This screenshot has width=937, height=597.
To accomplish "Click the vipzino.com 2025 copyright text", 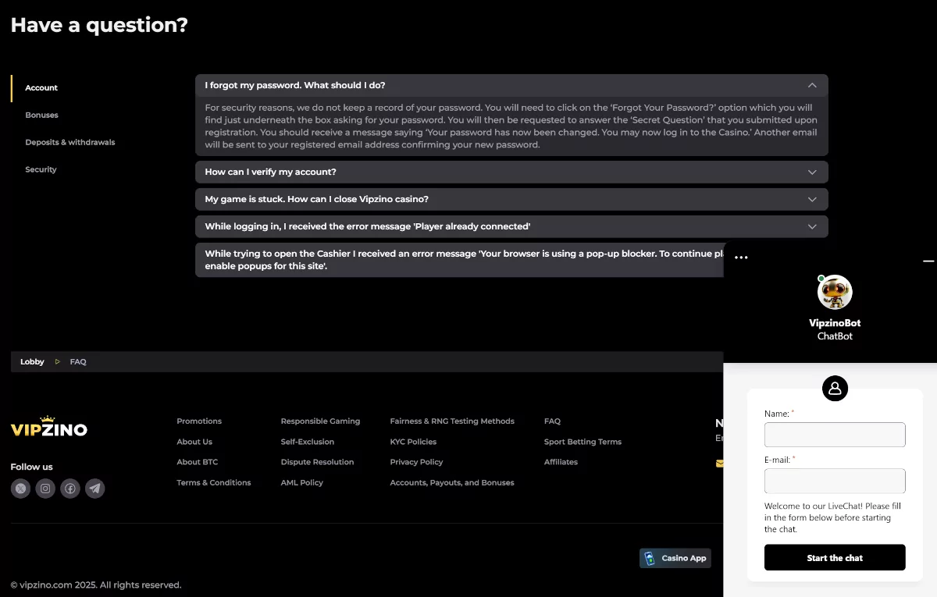I will click(96, 585).
